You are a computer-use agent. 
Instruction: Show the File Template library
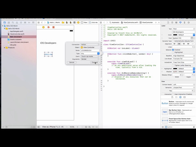click(172, 97)
